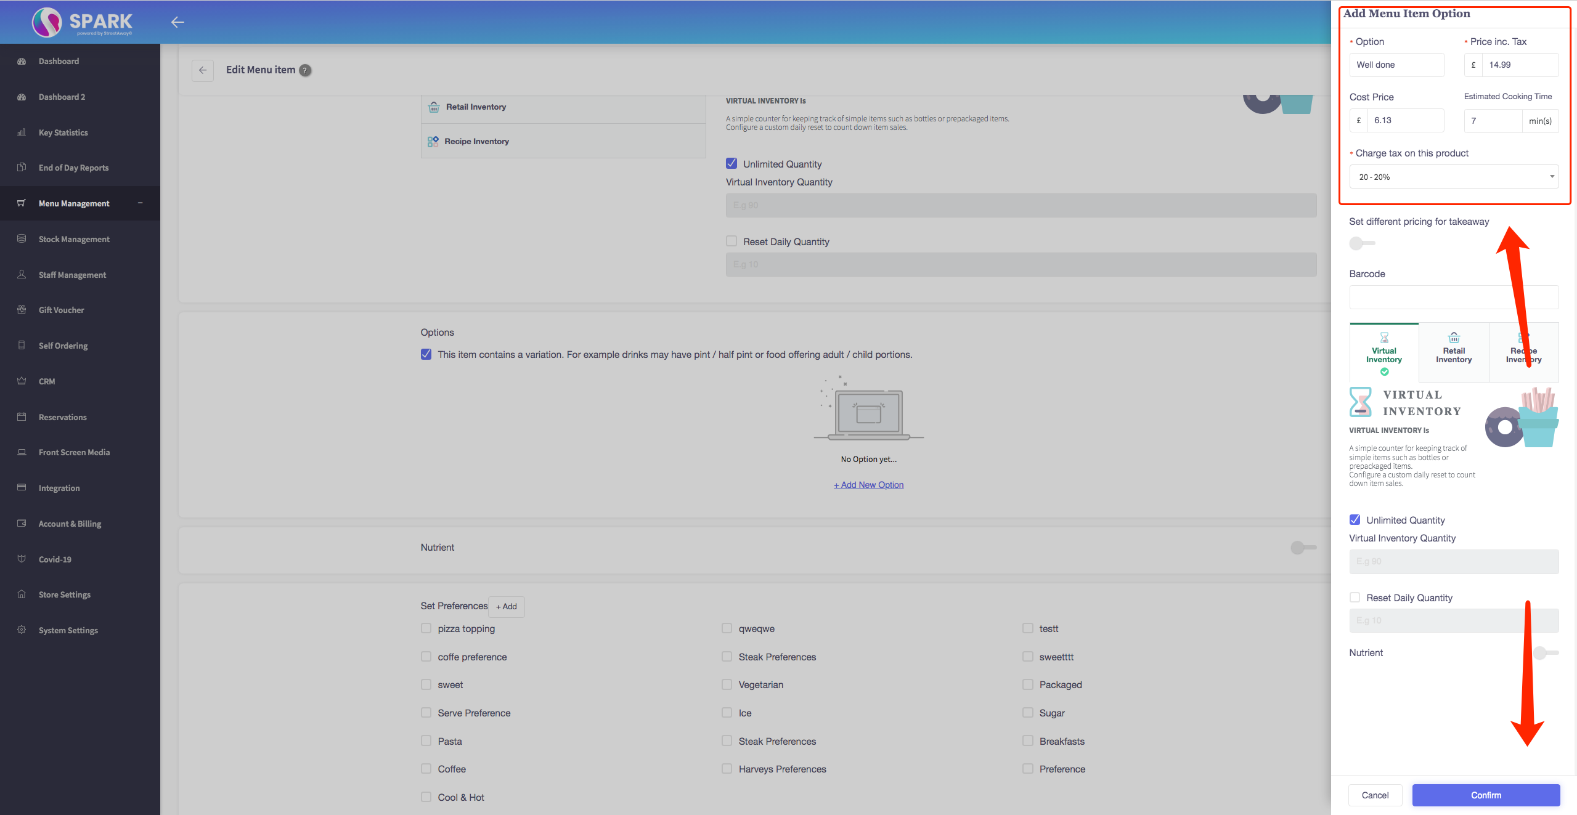The width and height of the screenshot is (1577, 815).
Task: Click the Cancel button
Action: tap(1375, 795)
